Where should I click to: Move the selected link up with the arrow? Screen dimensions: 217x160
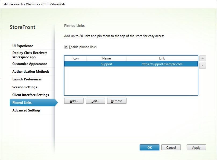point(202,58)
